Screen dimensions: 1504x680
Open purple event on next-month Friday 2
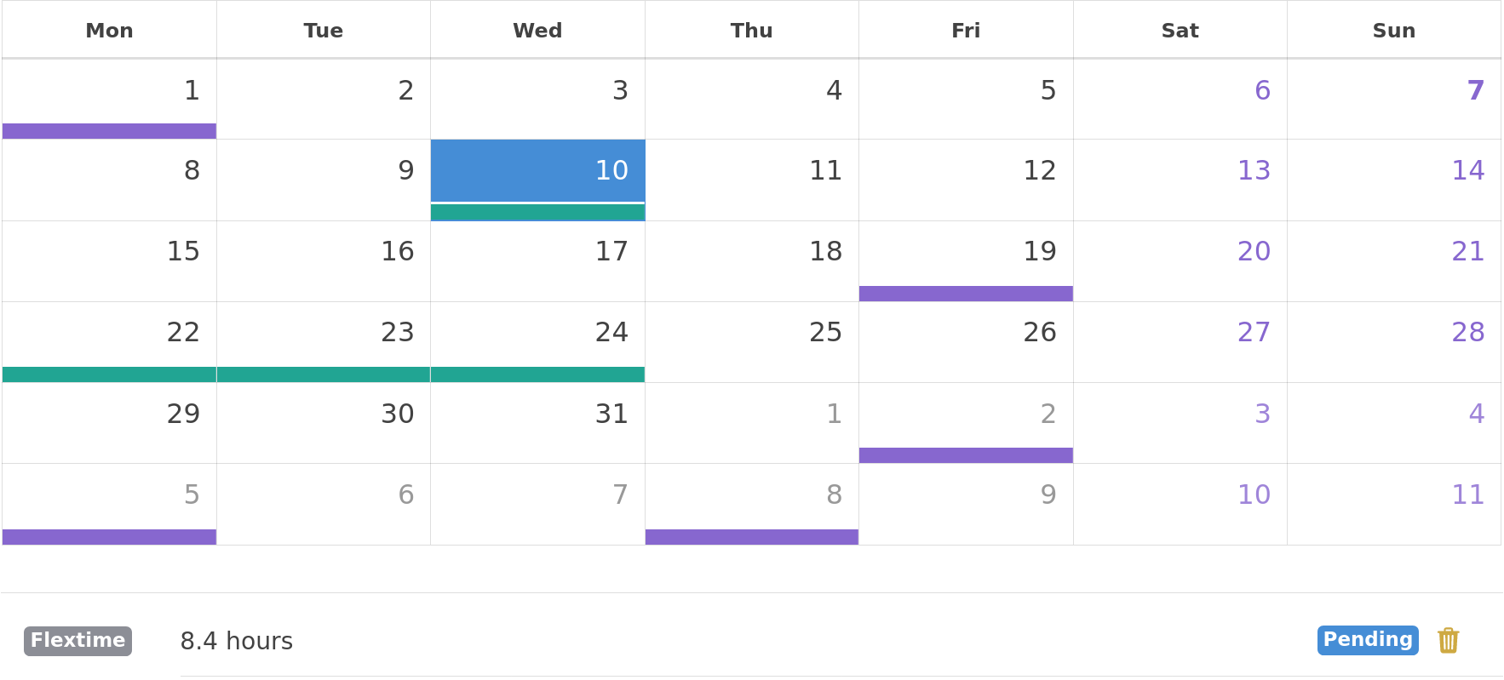coord(966,455)
